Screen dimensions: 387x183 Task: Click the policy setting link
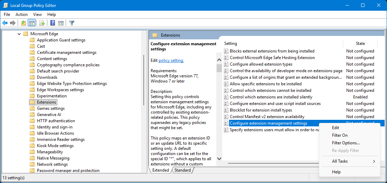[x=171, y=60]
